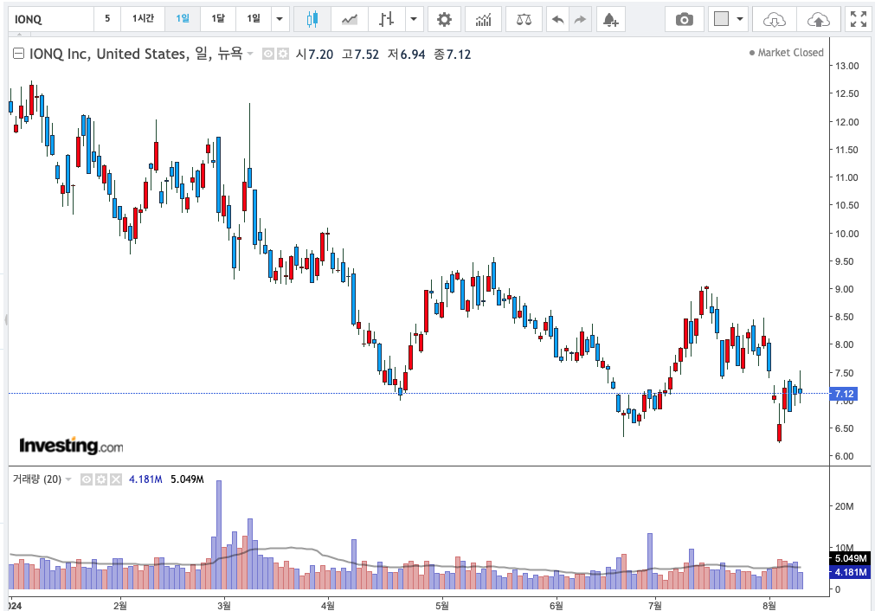Load chart layout from cloud
The height and width of the screenshot is (611, 875).
tap(774, 20)
